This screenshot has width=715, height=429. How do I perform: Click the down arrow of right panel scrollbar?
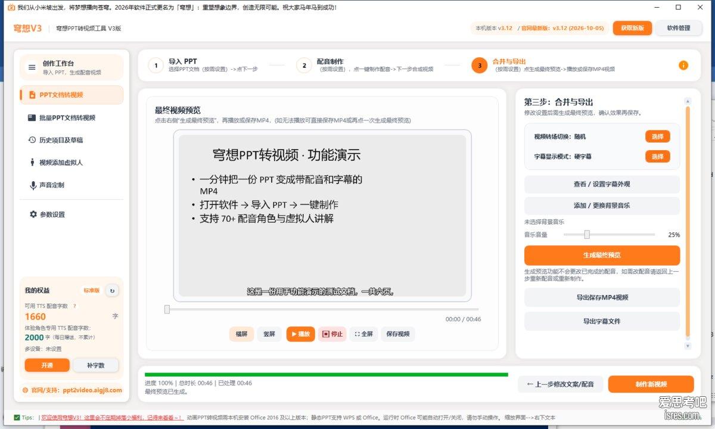[688, 346]
